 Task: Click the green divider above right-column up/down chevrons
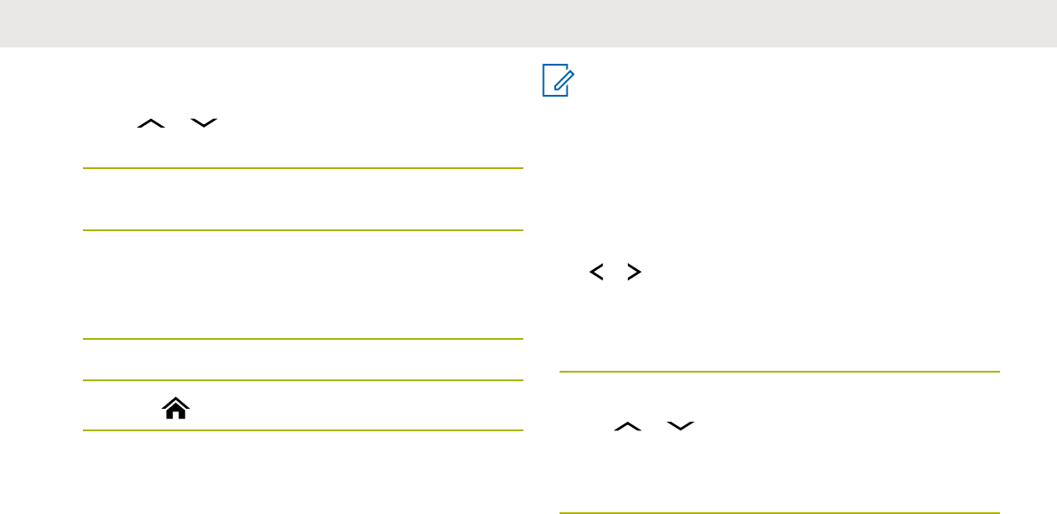pyautogui.click(x=779, y=372)
